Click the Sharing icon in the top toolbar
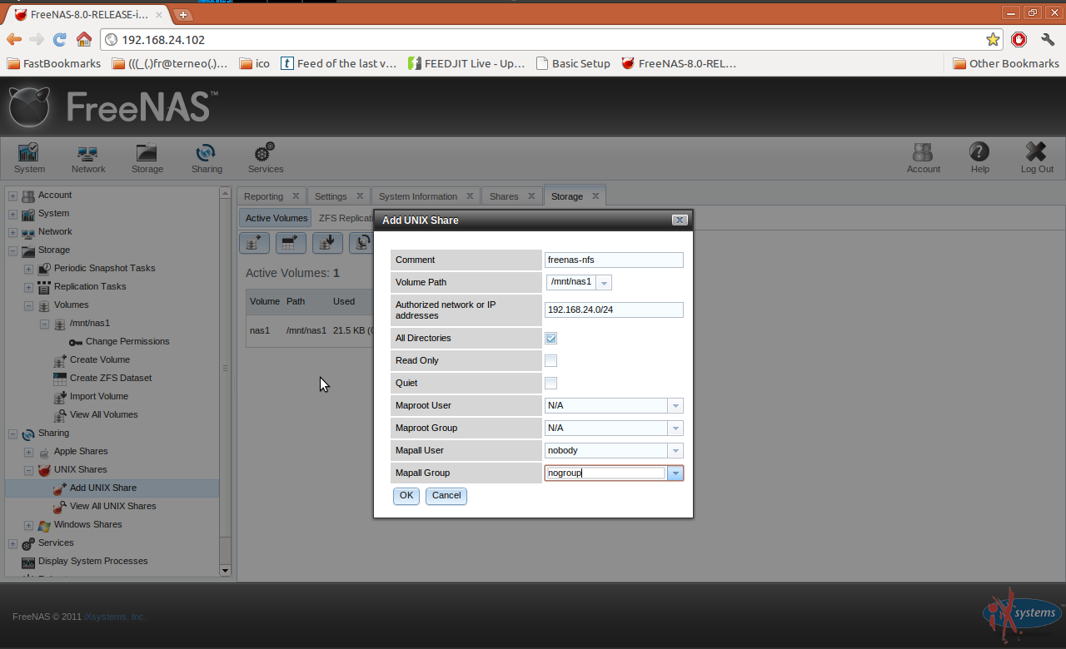Viewport: 1066px width, 649px height. [207, 158]
